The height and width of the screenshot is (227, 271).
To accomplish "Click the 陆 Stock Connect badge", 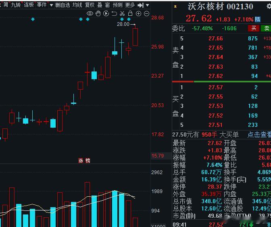I will [x=258, y=19].
